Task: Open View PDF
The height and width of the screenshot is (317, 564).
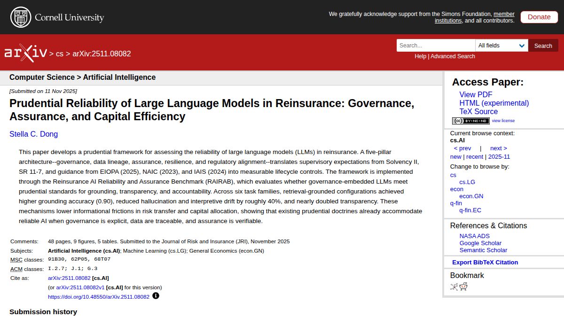Action: coord(476,94)
